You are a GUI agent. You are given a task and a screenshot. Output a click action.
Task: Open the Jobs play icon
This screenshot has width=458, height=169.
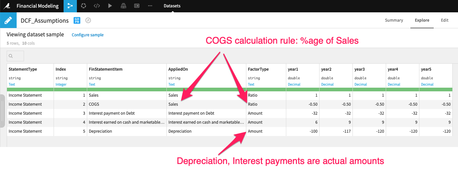(110, 6)
